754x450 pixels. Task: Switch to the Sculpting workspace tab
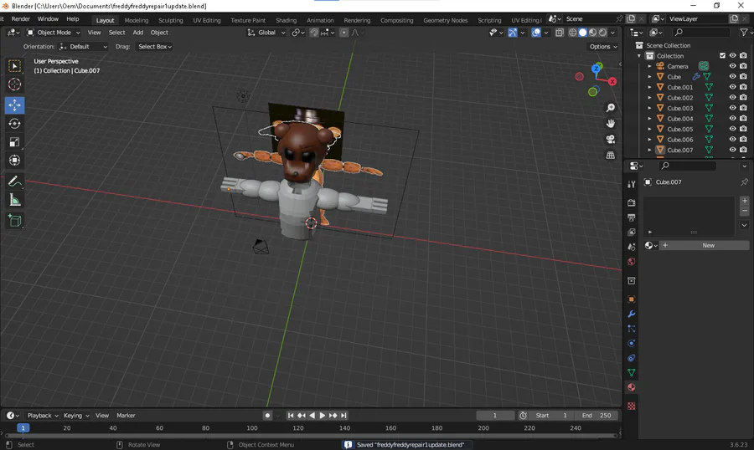click(170, 20)
